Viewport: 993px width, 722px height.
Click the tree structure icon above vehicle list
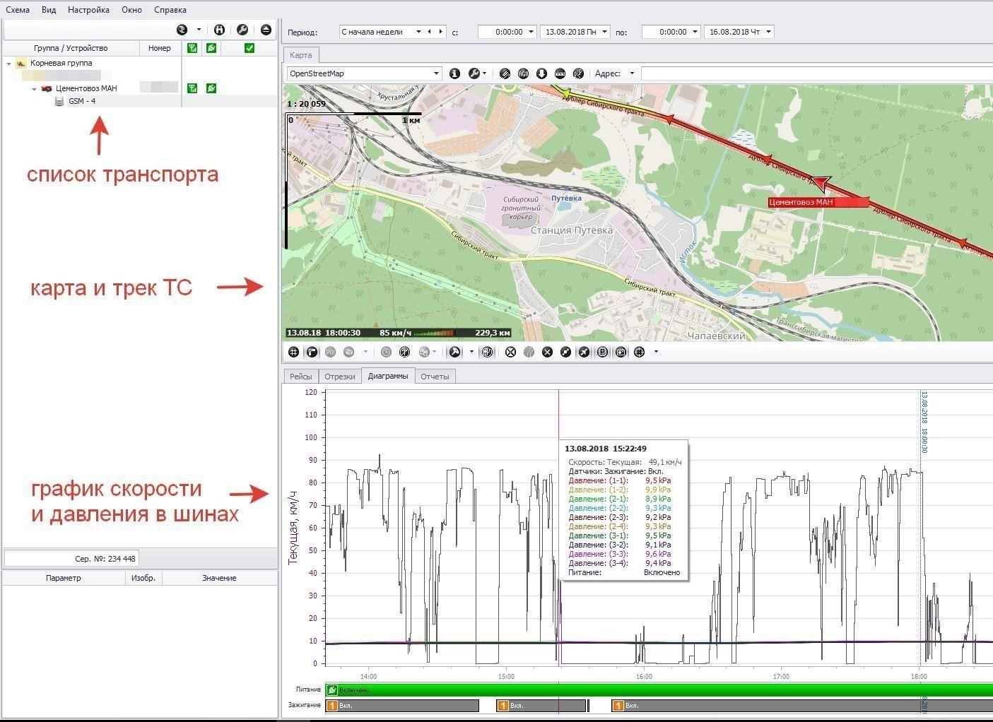(182, 30)
